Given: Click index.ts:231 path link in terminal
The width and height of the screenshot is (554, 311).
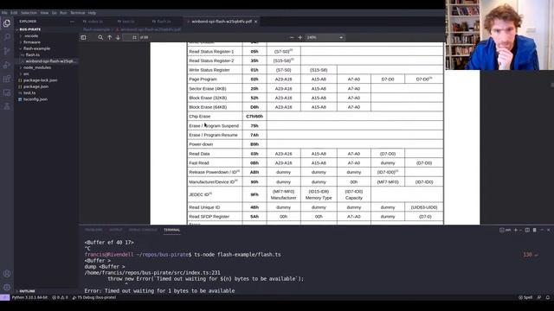Looking at the screenshot, I should tap(152, 273).
